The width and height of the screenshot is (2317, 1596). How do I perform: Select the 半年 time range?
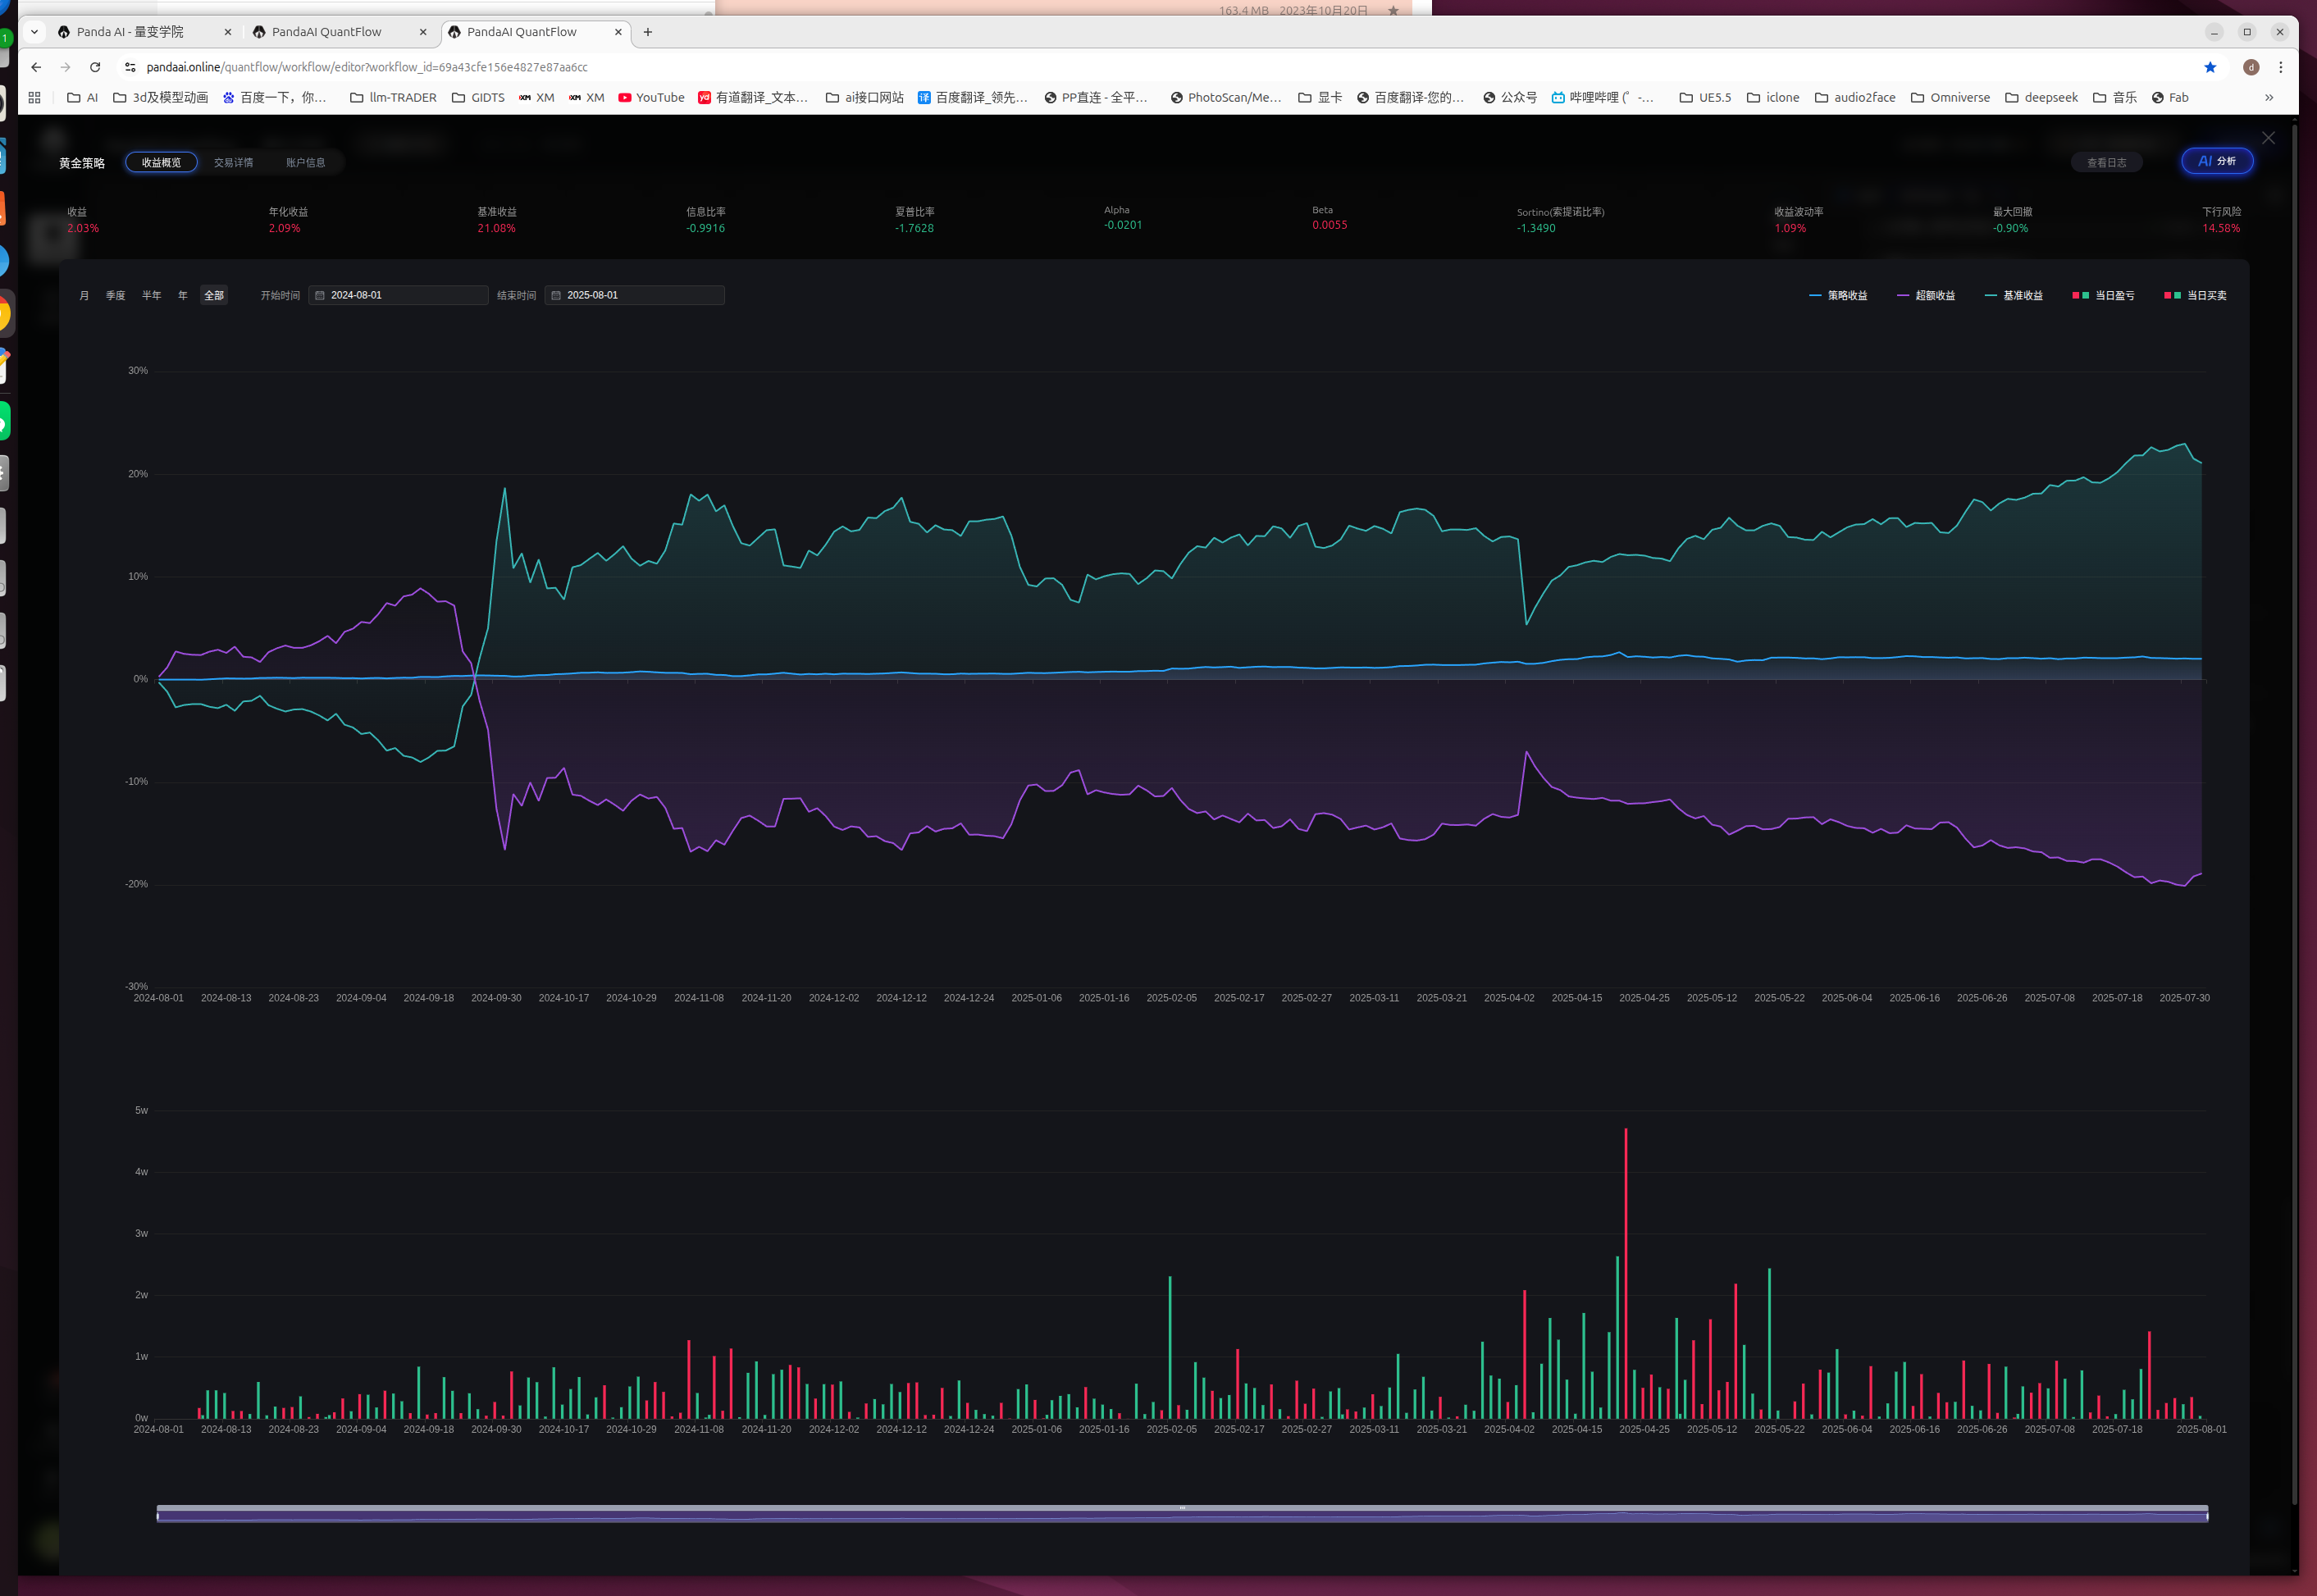[151, 295]
